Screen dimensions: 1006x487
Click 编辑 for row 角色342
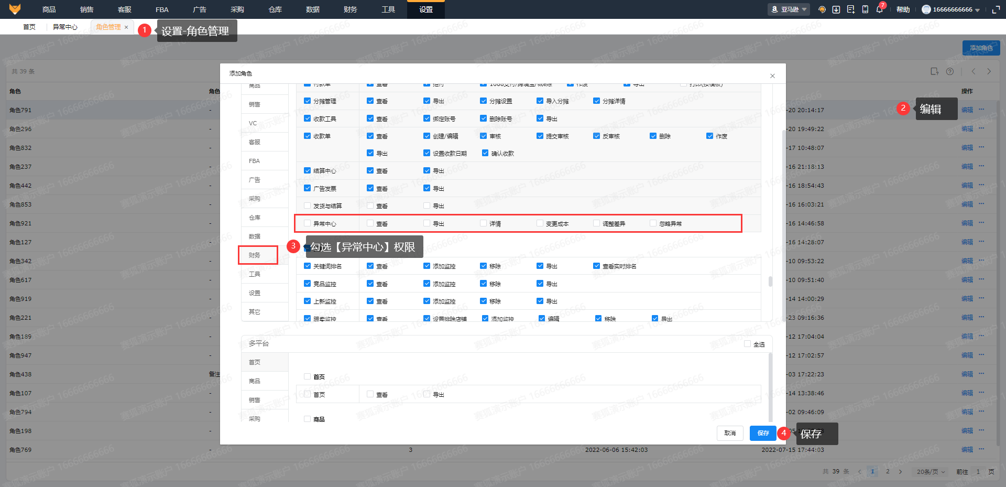coord(967,261)
